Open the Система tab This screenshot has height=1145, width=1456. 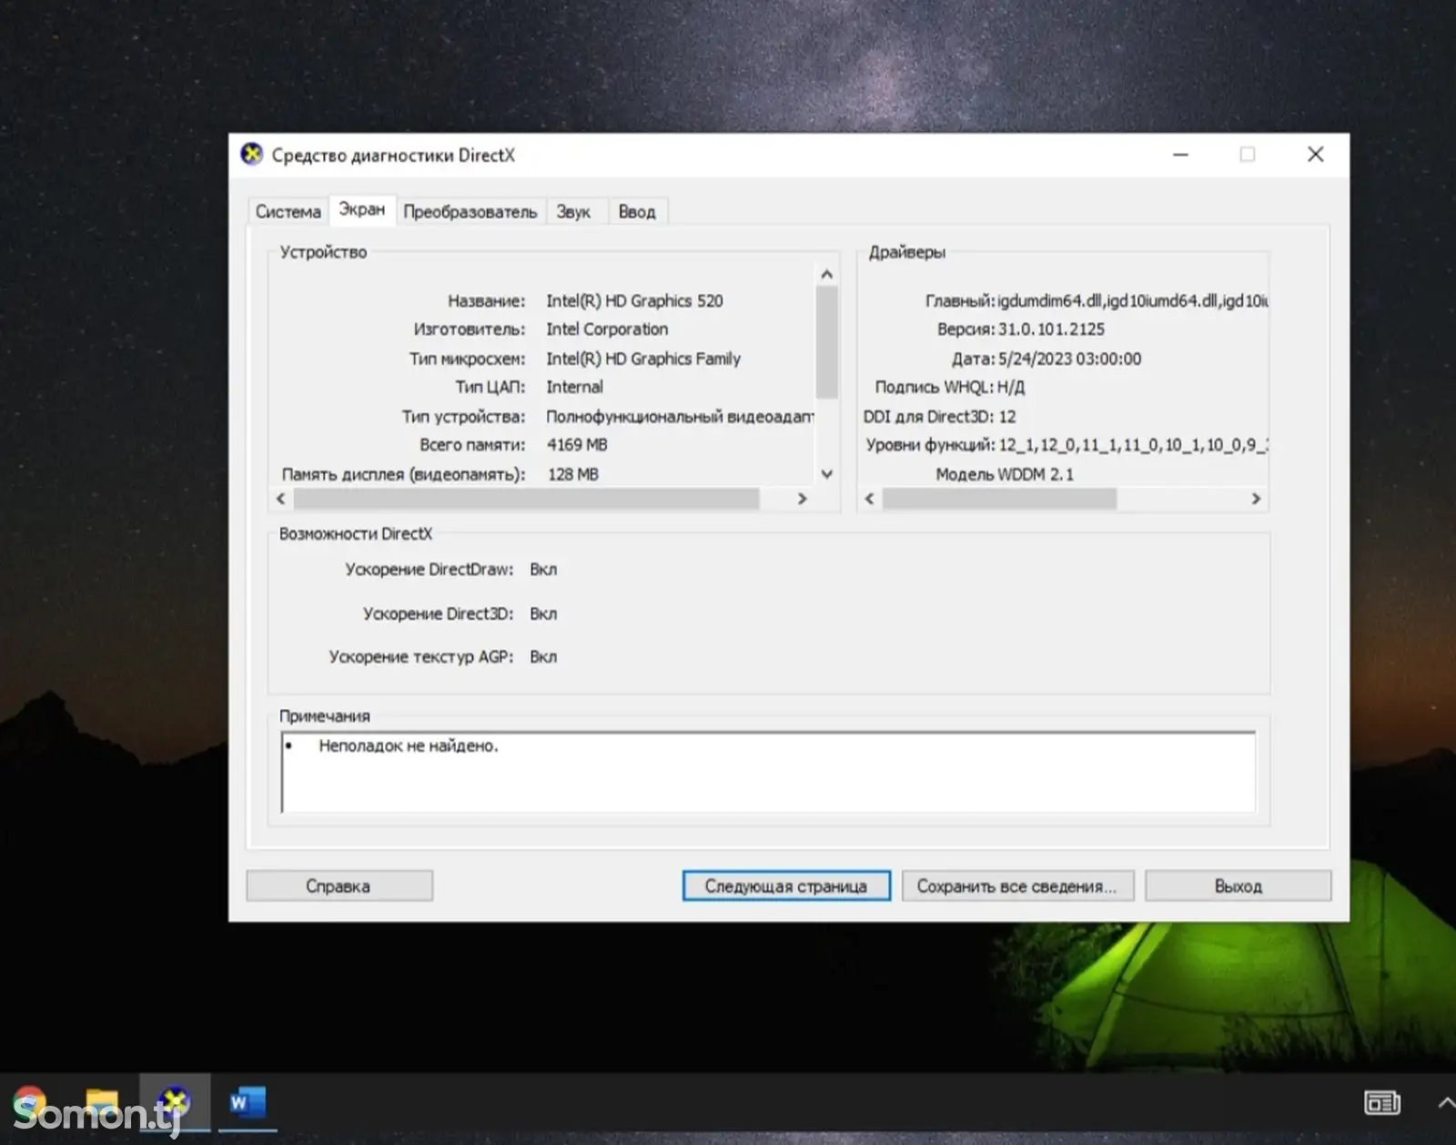[288, 211]
